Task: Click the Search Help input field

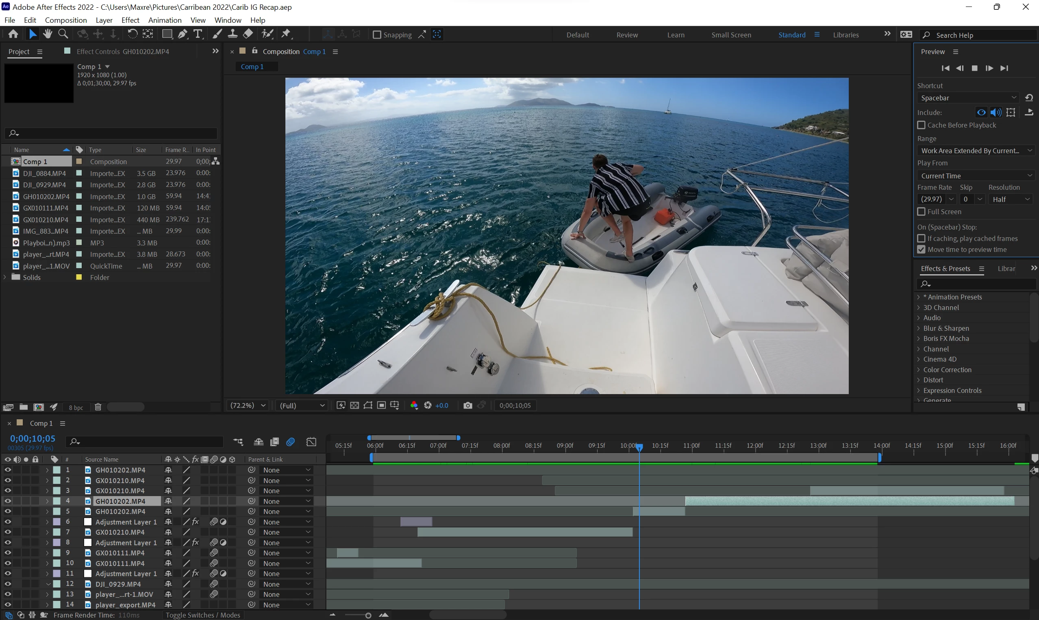Action: pos(982,35)
